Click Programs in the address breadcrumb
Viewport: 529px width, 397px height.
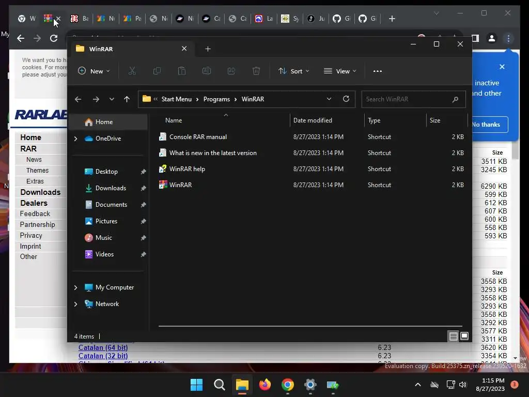216,99
